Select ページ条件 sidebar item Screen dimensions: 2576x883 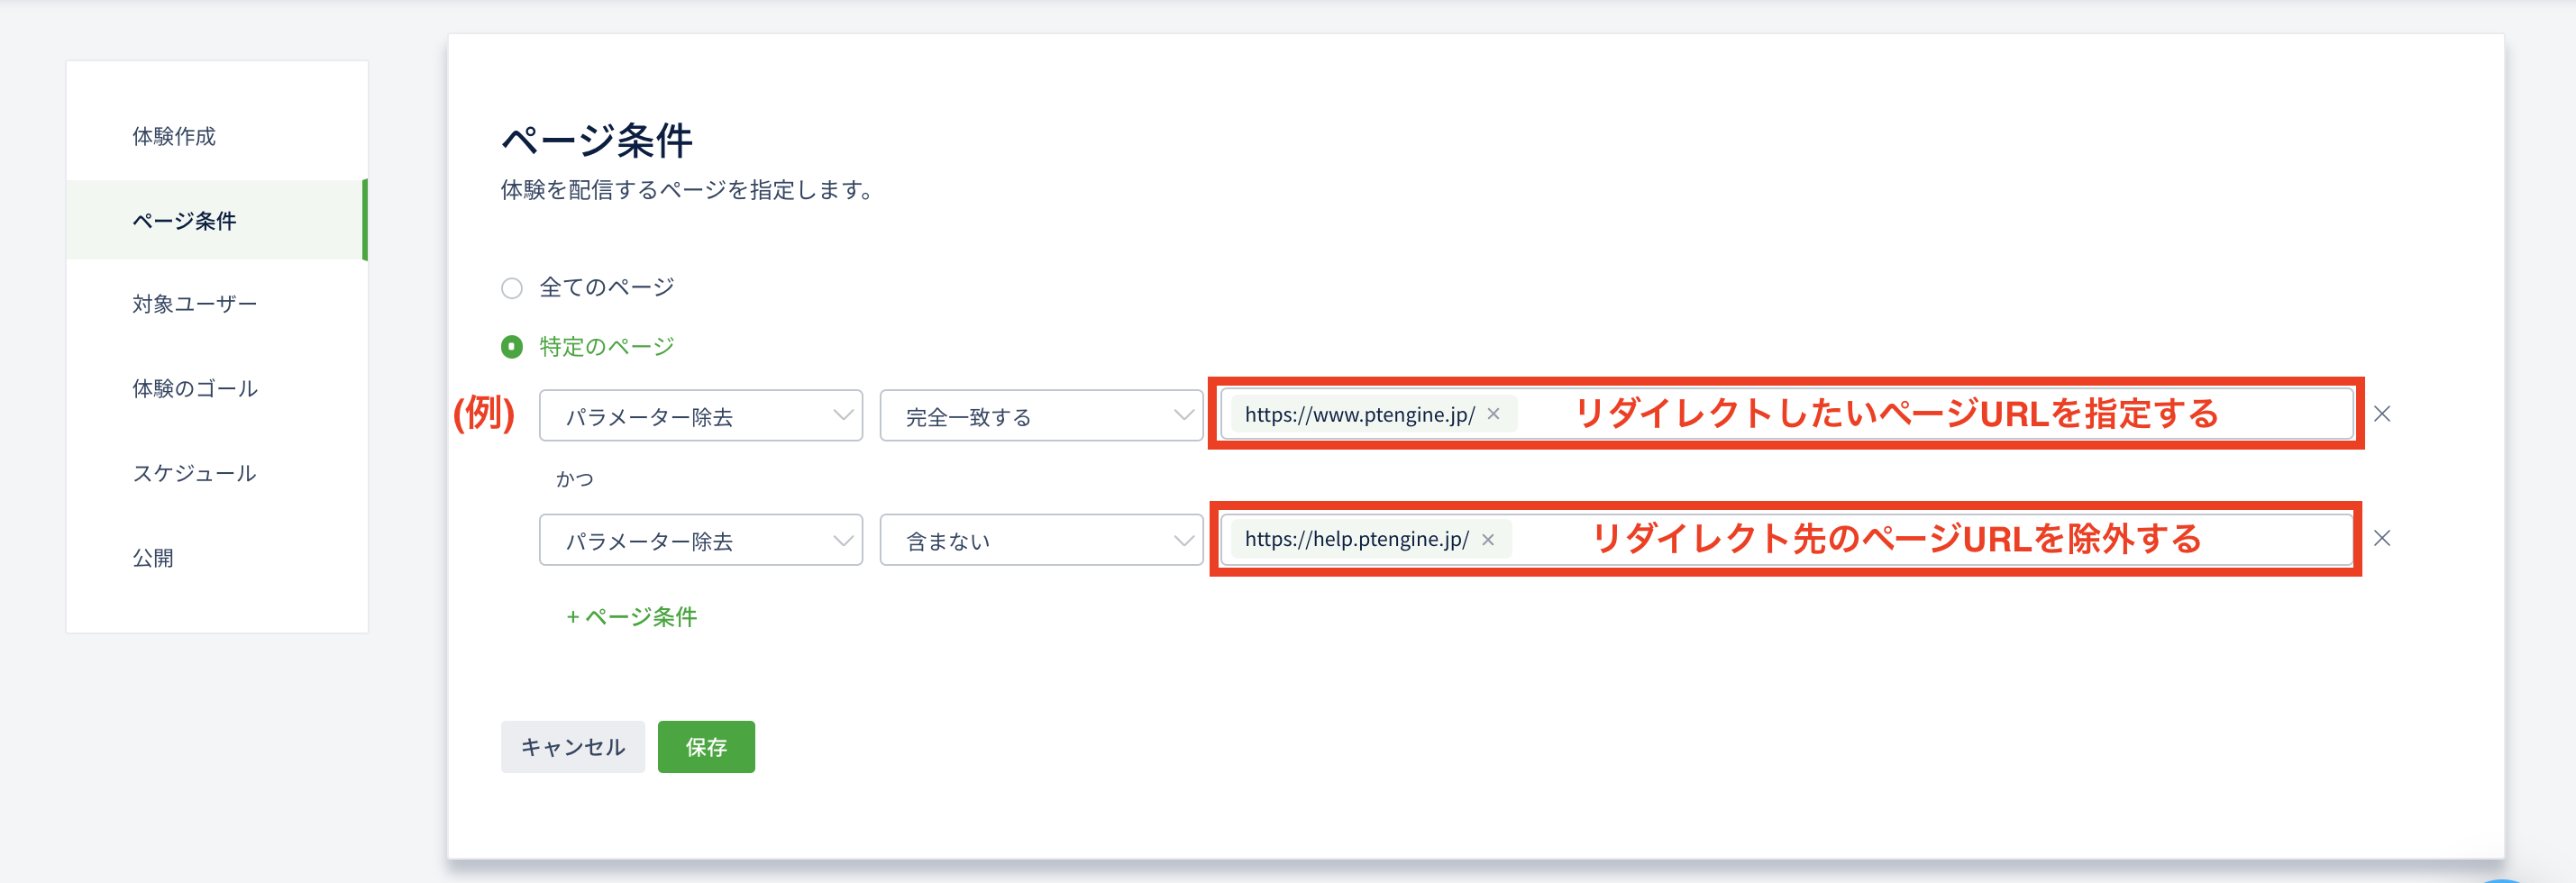tap(217, 220)
